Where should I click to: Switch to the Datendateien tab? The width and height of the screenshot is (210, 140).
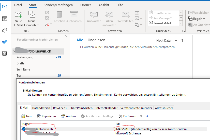click(41, 108)
